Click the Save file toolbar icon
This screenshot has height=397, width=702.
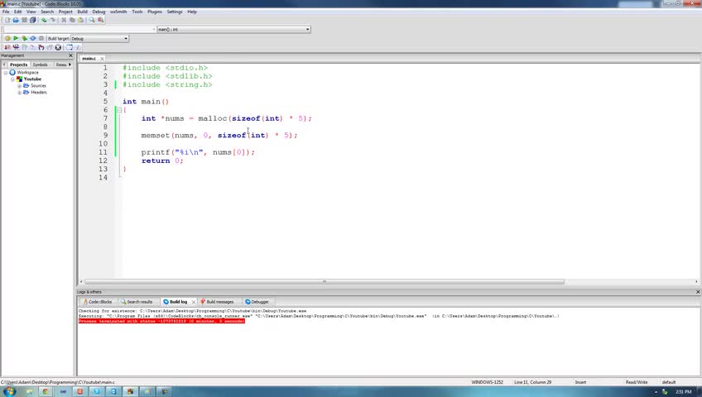click(x=24, y=20)
